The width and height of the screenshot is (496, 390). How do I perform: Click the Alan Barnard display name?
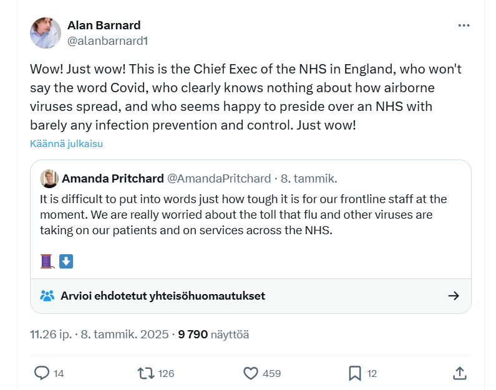pos(104,26)
